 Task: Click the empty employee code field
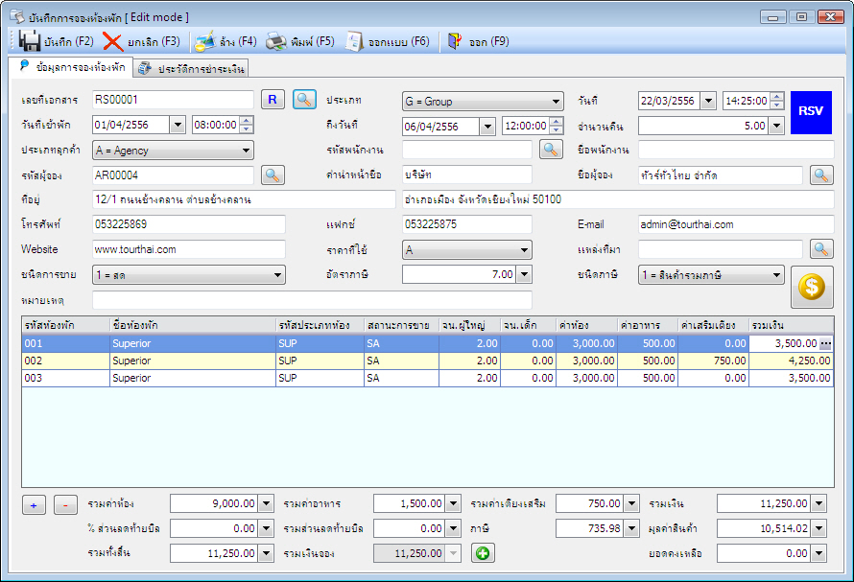(x=466, y=150)
